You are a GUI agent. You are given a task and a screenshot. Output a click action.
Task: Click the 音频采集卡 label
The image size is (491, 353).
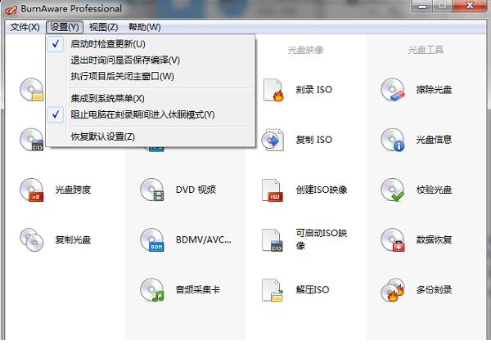click(197, 290)
